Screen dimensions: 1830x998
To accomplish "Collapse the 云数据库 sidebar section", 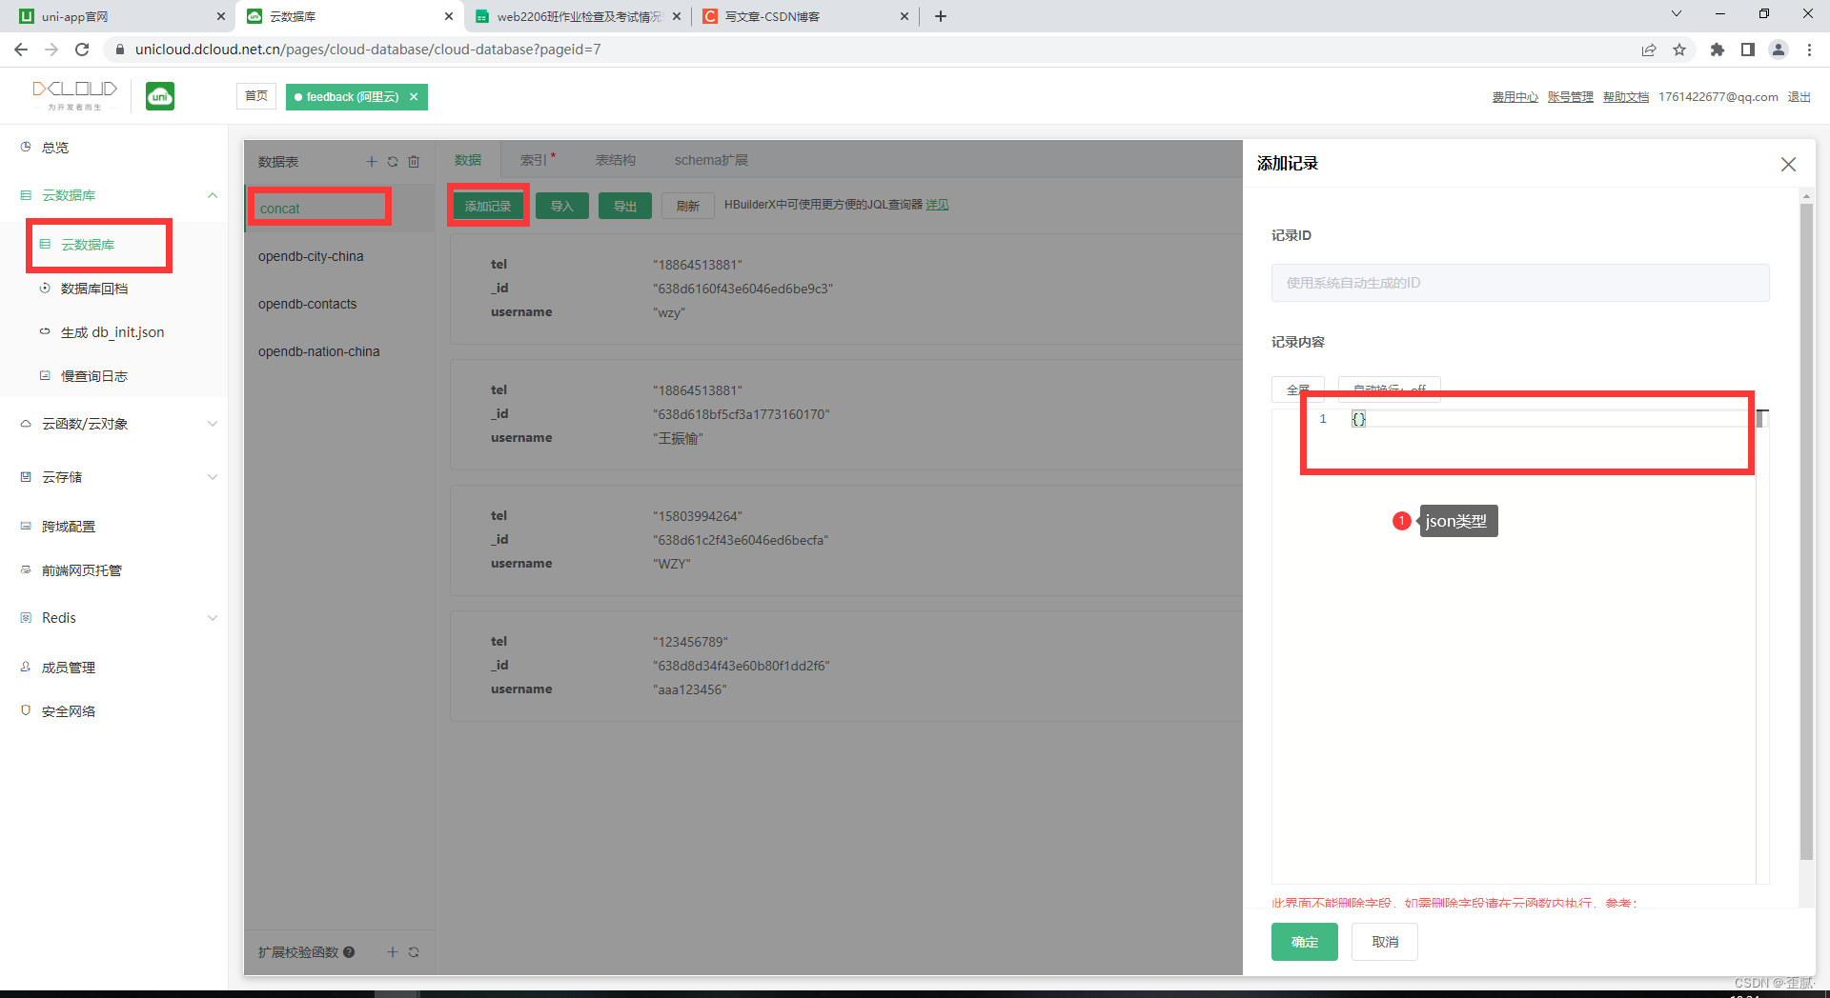I will click(213, 195).
